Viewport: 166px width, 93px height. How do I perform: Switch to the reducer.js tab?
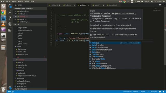click(x=54, y=5)
